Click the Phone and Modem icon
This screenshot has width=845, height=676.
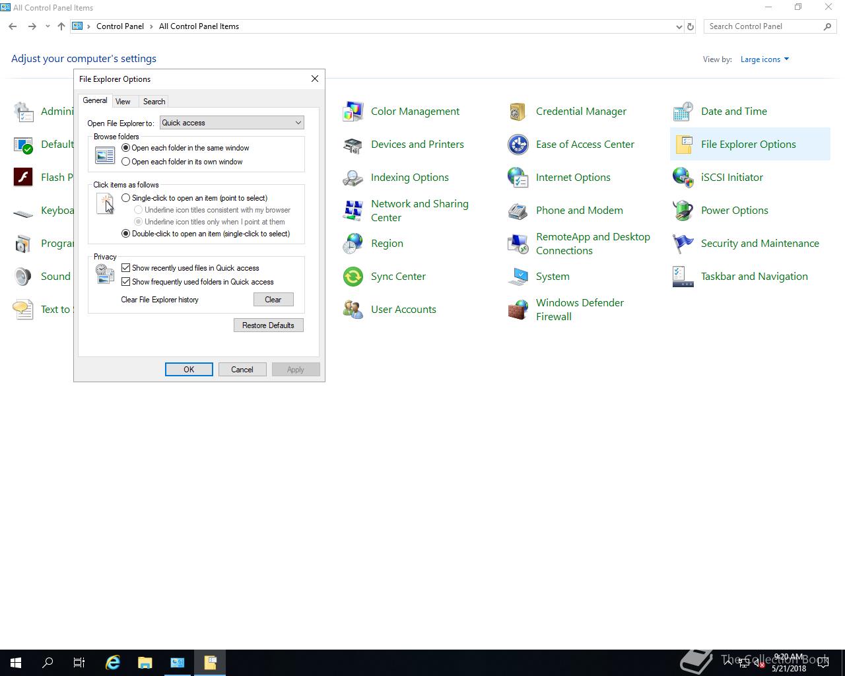pyautogui.click(x=518, y=211)
